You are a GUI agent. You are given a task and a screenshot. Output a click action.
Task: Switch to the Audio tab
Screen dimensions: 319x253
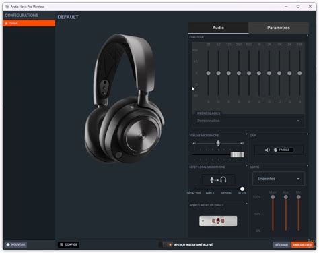218,28
